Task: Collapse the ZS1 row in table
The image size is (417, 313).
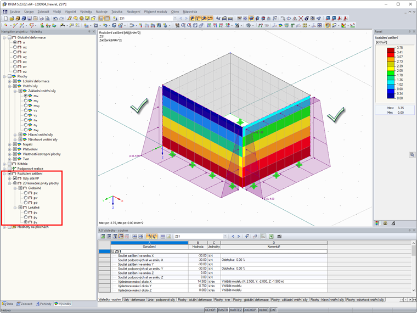Action: [x=112, y=251]
